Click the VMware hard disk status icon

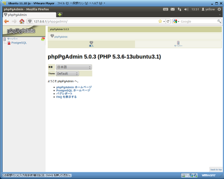183,175
